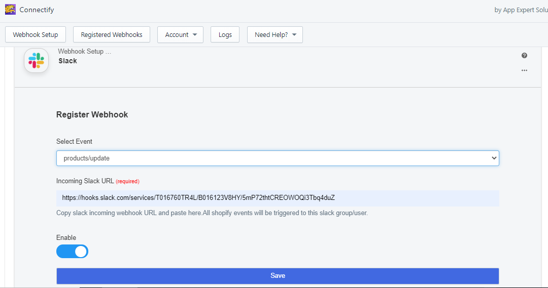
Task: Click the Incoming Slack URL field
Action: (278, 198)
